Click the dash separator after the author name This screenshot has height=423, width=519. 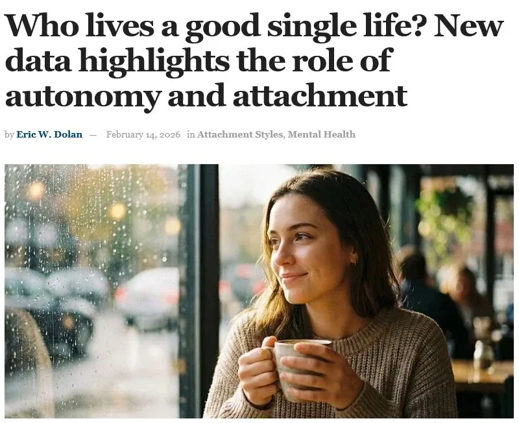pyautogui.click(x=93, y=134)
